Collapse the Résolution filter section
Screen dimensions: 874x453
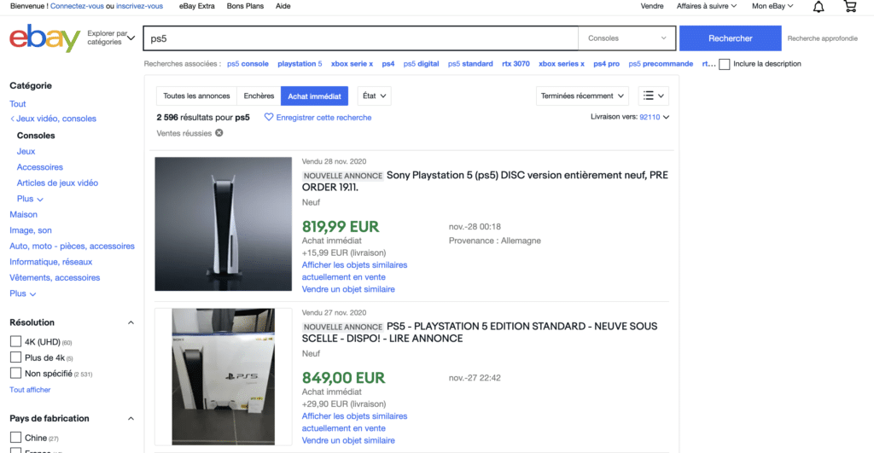tap(131, 322)
